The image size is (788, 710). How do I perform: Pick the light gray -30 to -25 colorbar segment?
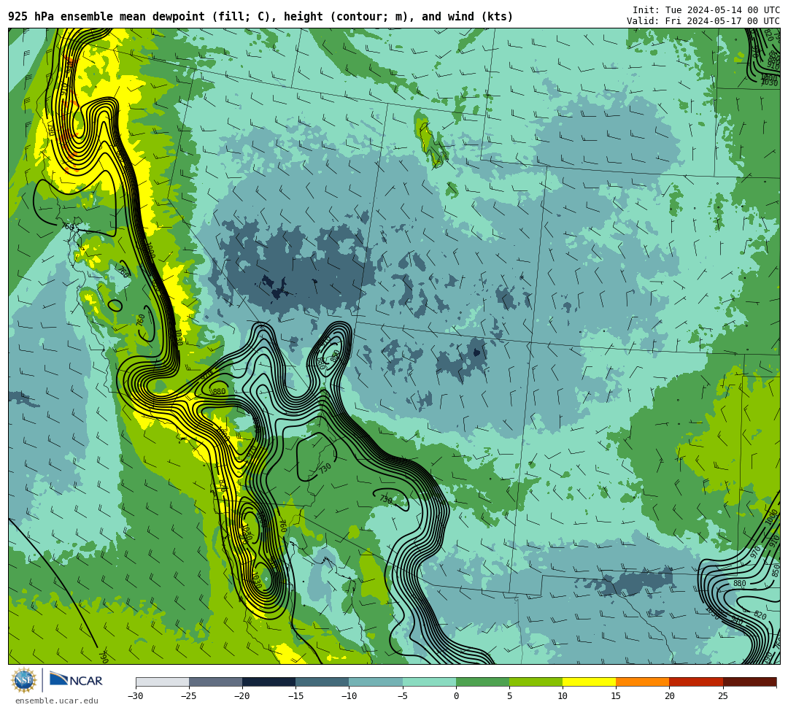coord(162,682)
